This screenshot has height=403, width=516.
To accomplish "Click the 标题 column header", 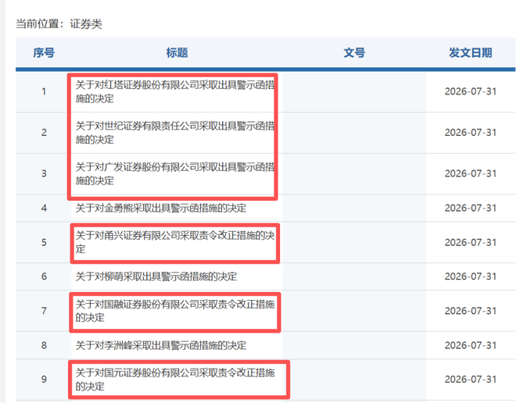I will [x=177, y=53].
